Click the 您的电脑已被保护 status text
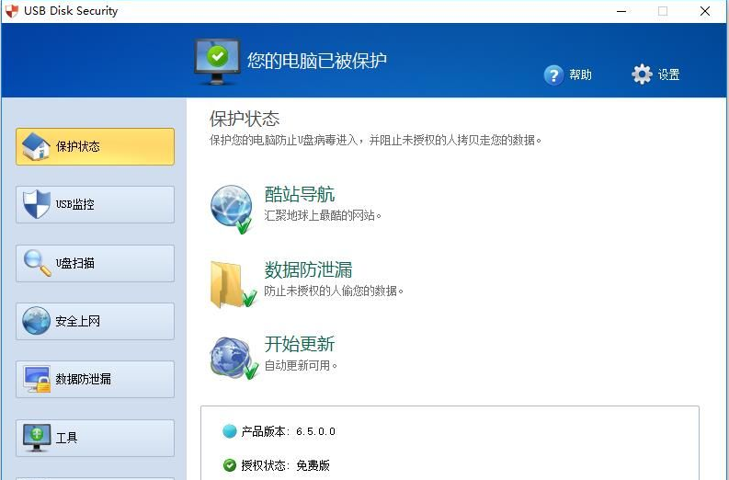 click(316, 61)
